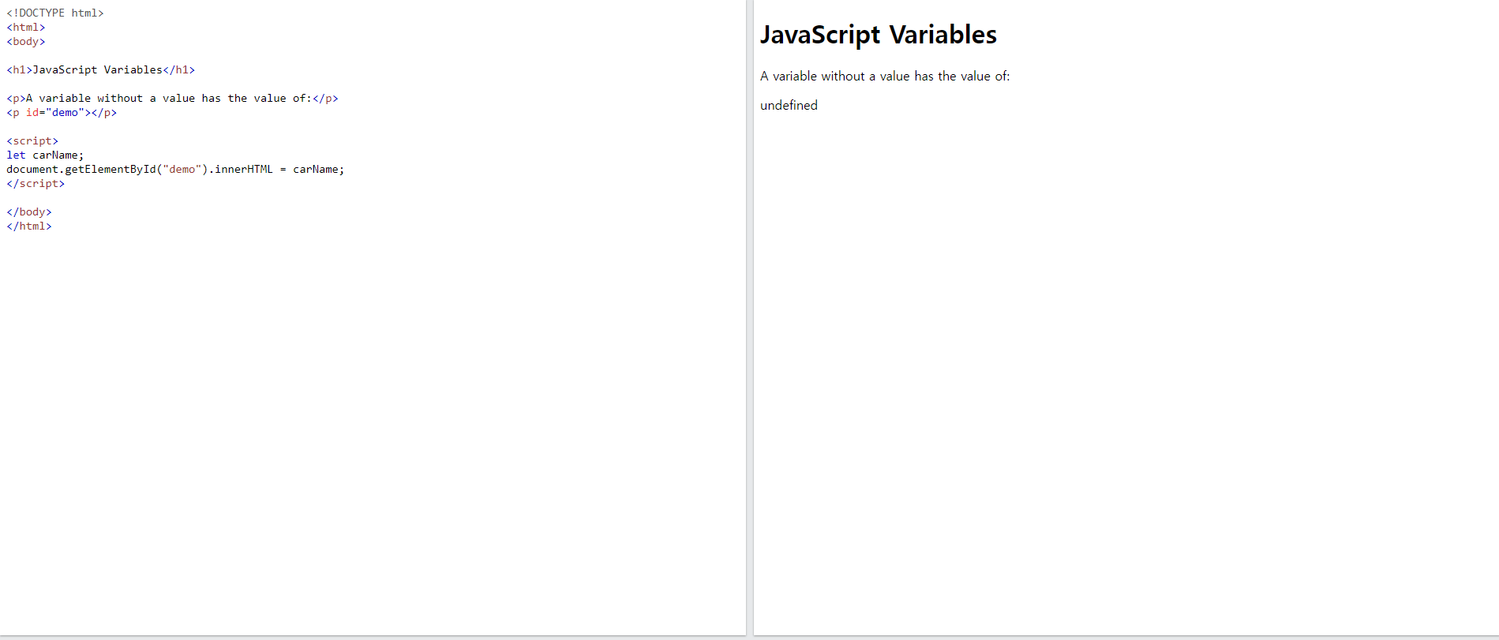Click the closing </body> tag line
1499x640 pixels.
29,211
